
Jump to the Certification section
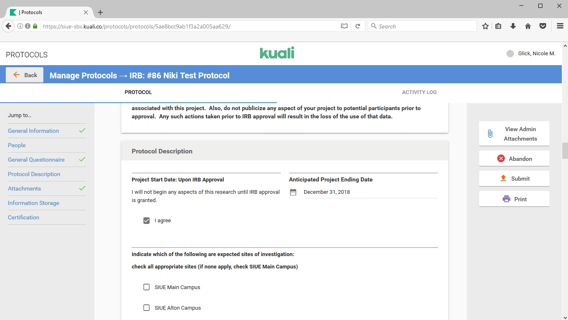click(x=24, y=217)
